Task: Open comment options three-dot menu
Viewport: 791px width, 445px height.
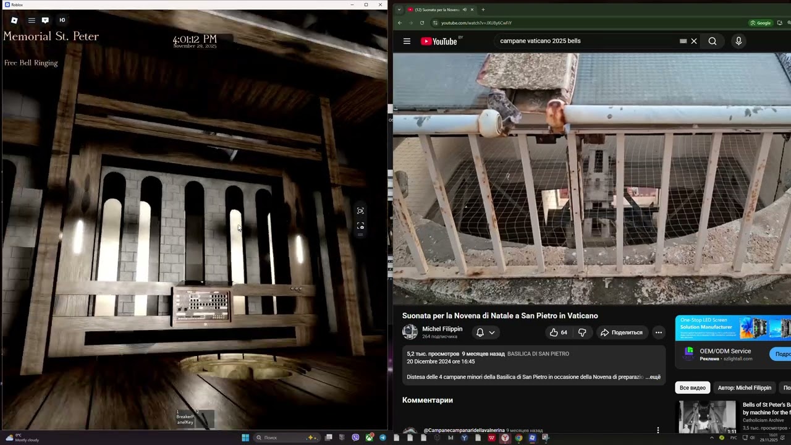Action: point(658,430)
